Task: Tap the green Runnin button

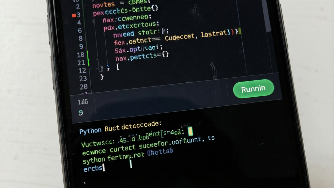Action: click(253, 89)
